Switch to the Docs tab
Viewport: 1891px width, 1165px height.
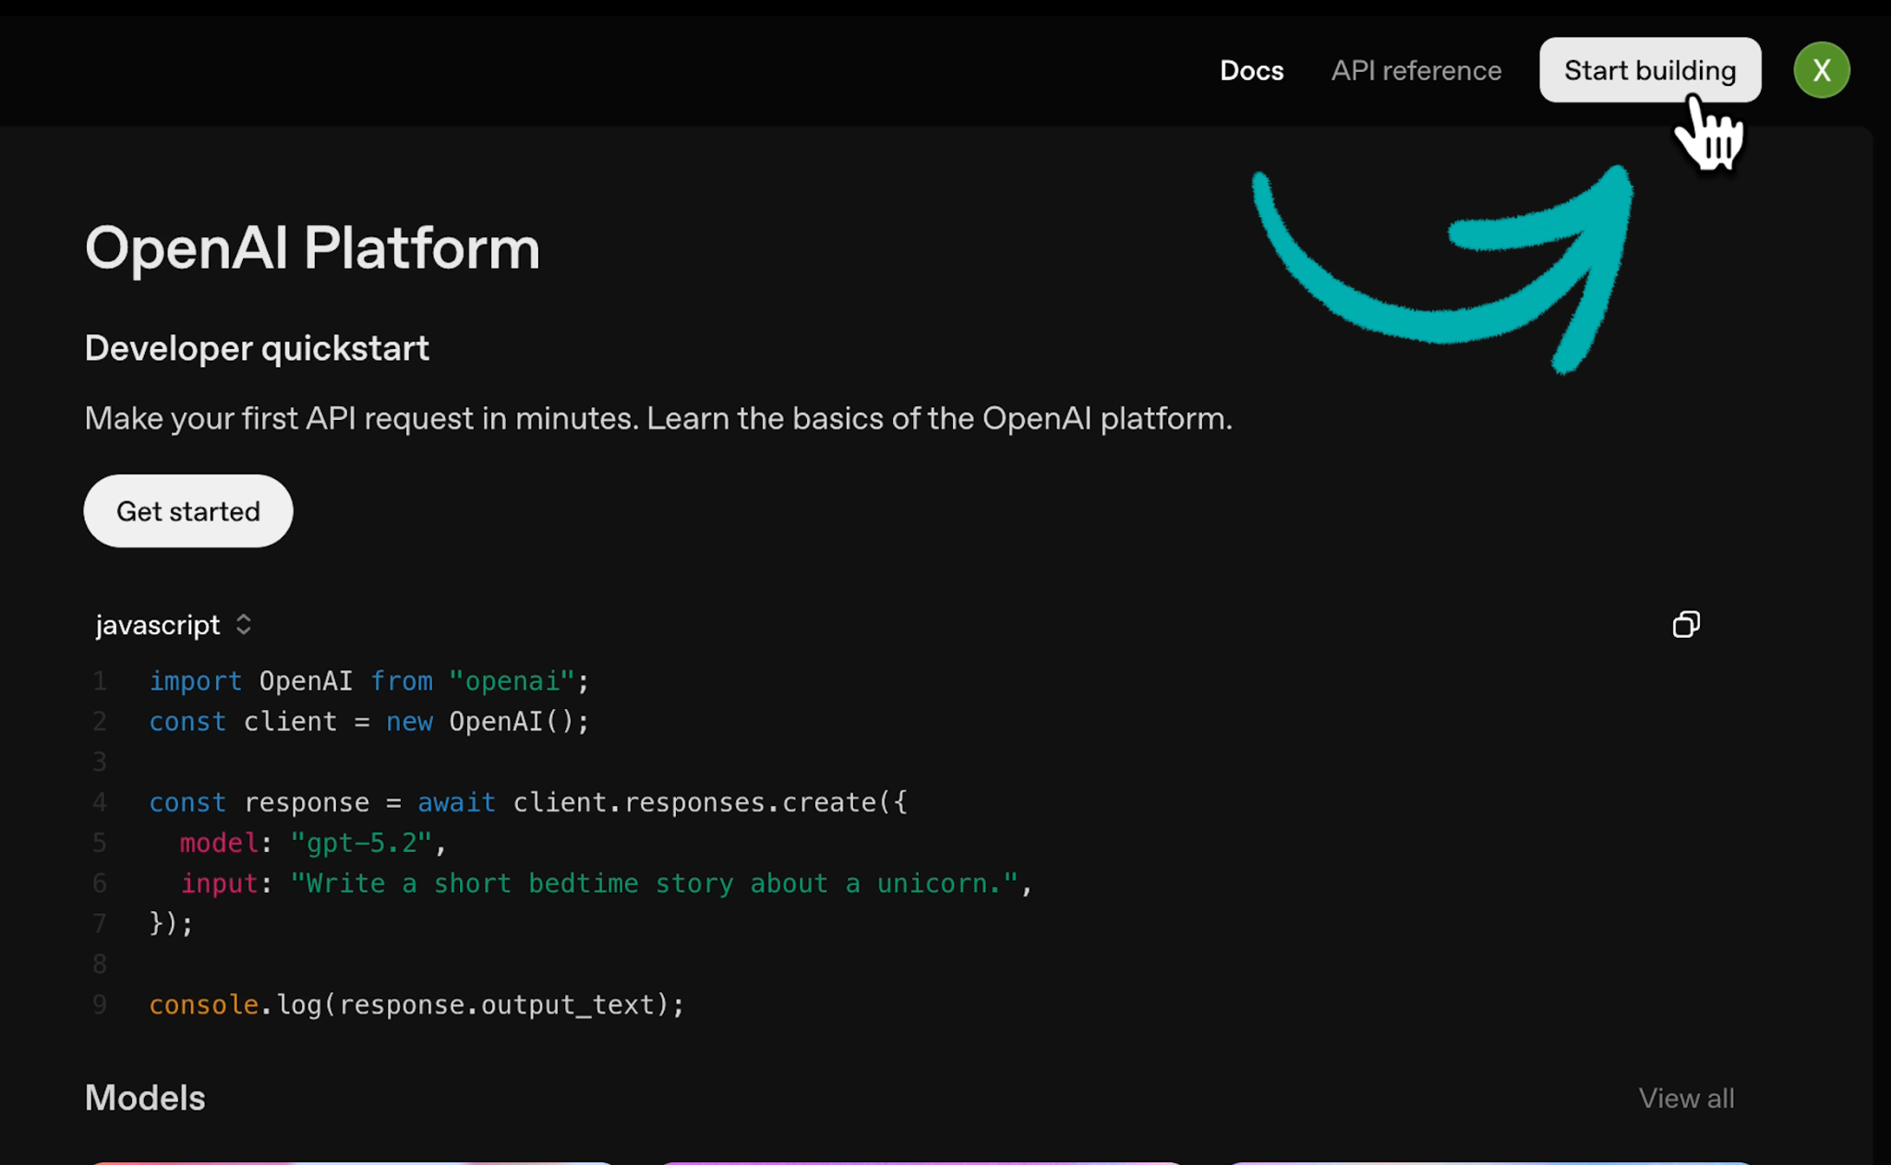pos(1251,71)
